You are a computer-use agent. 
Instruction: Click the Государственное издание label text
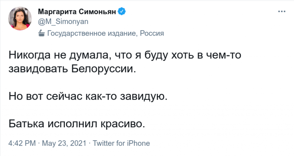click(x=91, y=33)
